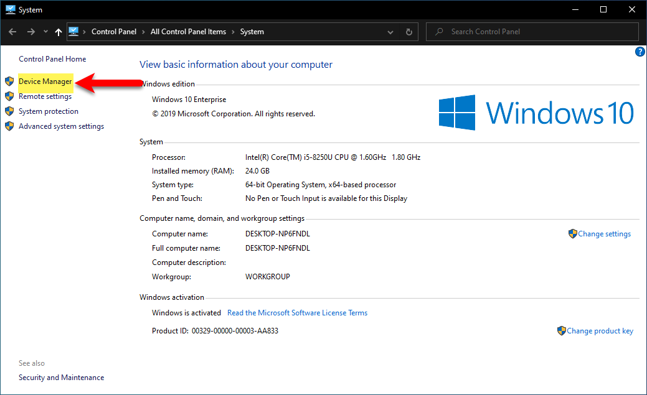The image size is (647, 395).
Task: Open the recent locations dropdown chevron
Action: point(46,32)
